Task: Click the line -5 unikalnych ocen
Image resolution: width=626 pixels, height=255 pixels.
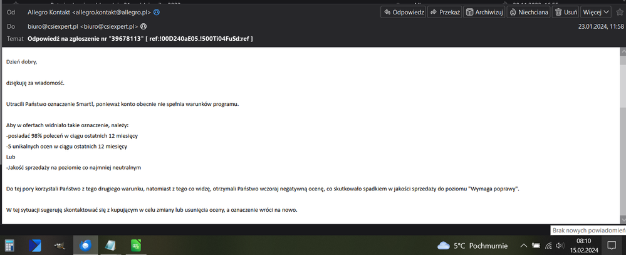Action: [66, 147]
